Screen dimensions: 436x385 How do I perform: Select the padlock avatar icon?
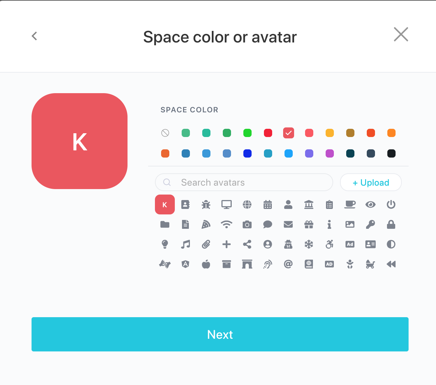[391, 224]
